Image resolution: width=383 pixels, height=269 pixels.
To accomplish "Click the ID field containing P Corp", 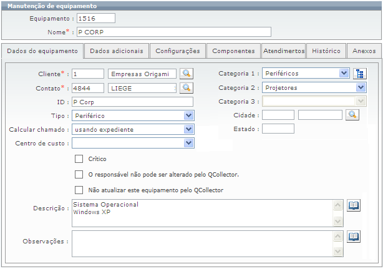I will (x=133, y=102).
